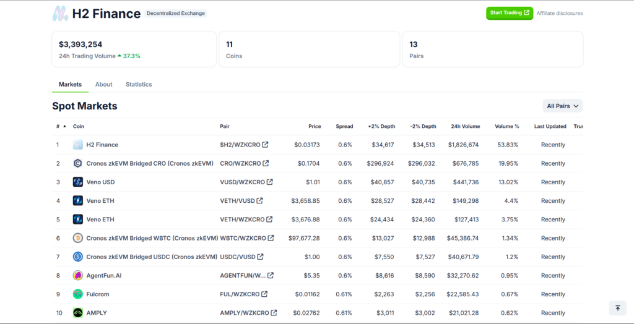Switch to the Statistics tab
This screenshot has width=634, height=324.
(x=139, y=85)
